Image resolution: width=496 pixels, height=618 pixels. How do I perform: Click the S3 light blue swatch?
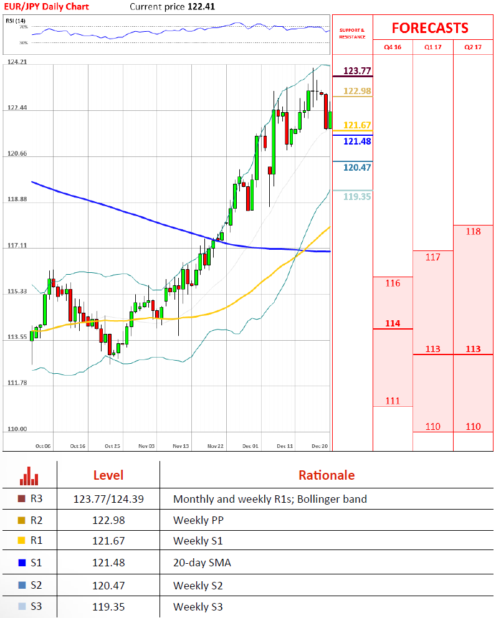(x=22, y=606)
